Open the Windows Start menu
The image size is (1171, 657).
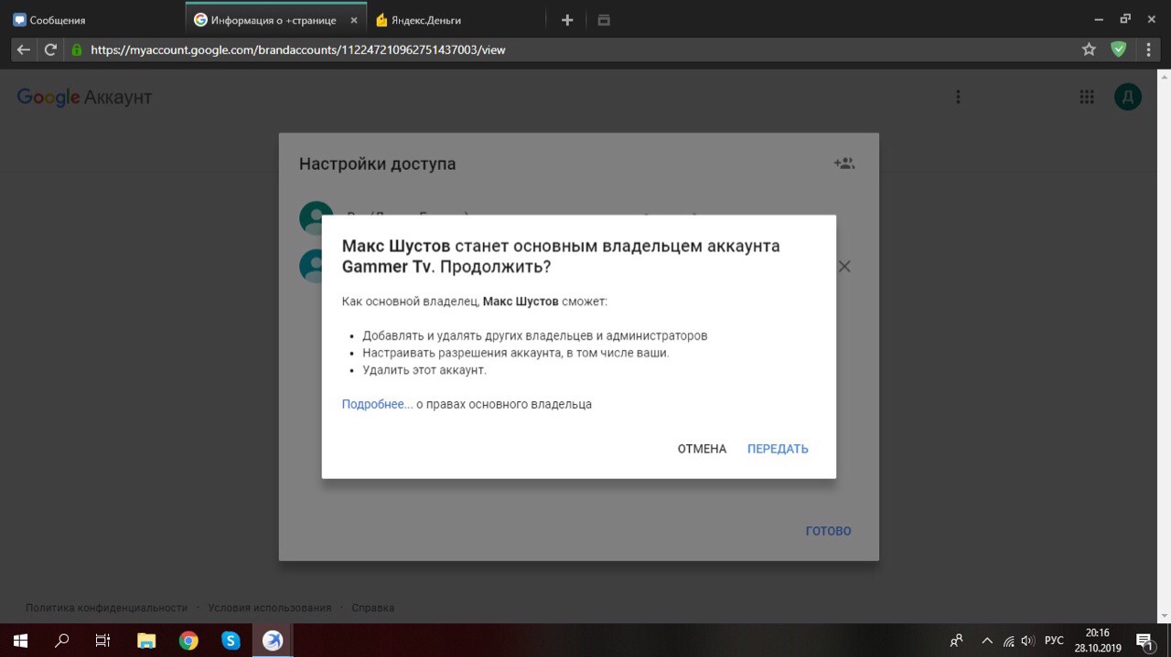coord(19,641)
